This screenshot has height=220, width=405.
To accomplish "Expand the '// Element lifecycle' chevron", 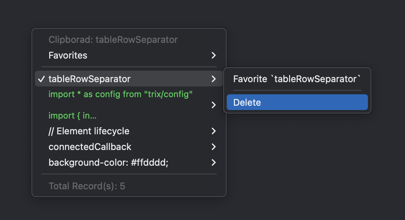I will (x=213, y=131).
